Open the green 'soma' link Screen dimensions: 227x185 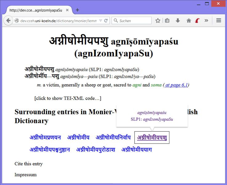(x=156, y=85)
